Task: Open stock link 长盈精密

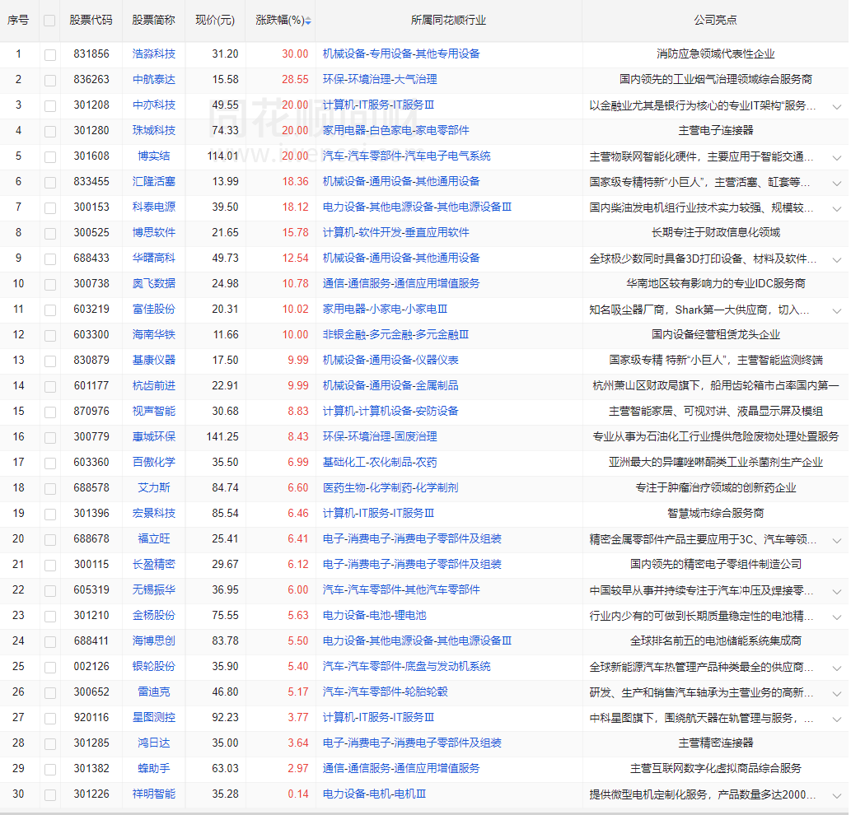Action: [x=153, y=564]
